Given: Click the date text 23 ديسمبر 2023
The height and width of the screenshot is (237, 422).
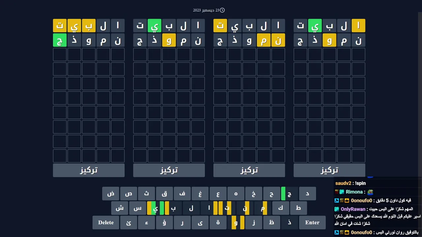Looking at the screenshot, I should click(x=206, y=10).
